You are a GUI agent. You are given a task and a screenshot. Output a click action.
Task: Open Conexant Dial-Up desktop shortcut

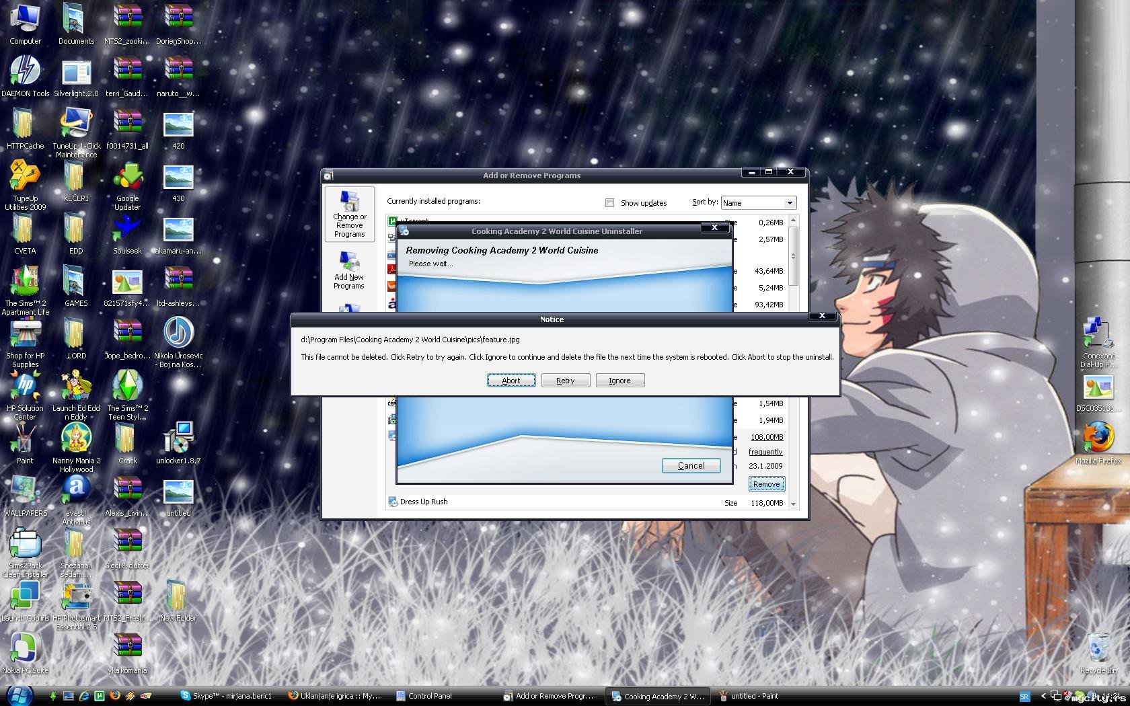click(x=1098, y=343)
